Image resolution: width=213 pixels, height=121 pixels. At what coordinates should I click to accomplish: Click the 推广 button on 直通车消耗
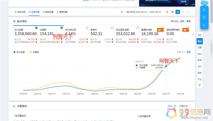coord(160,30)
